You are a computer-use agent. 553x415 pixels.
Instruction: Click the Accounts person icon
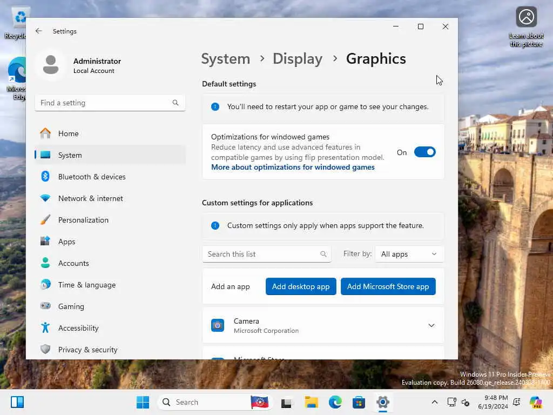pyautogui.click(x=45, y=263)
